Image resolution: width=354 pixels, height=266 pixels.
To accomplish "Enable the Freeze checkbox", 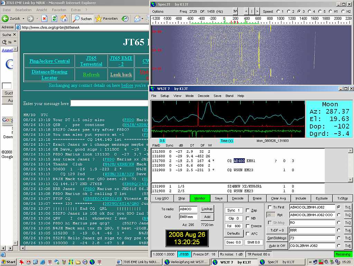I will [x=248, y=226].
